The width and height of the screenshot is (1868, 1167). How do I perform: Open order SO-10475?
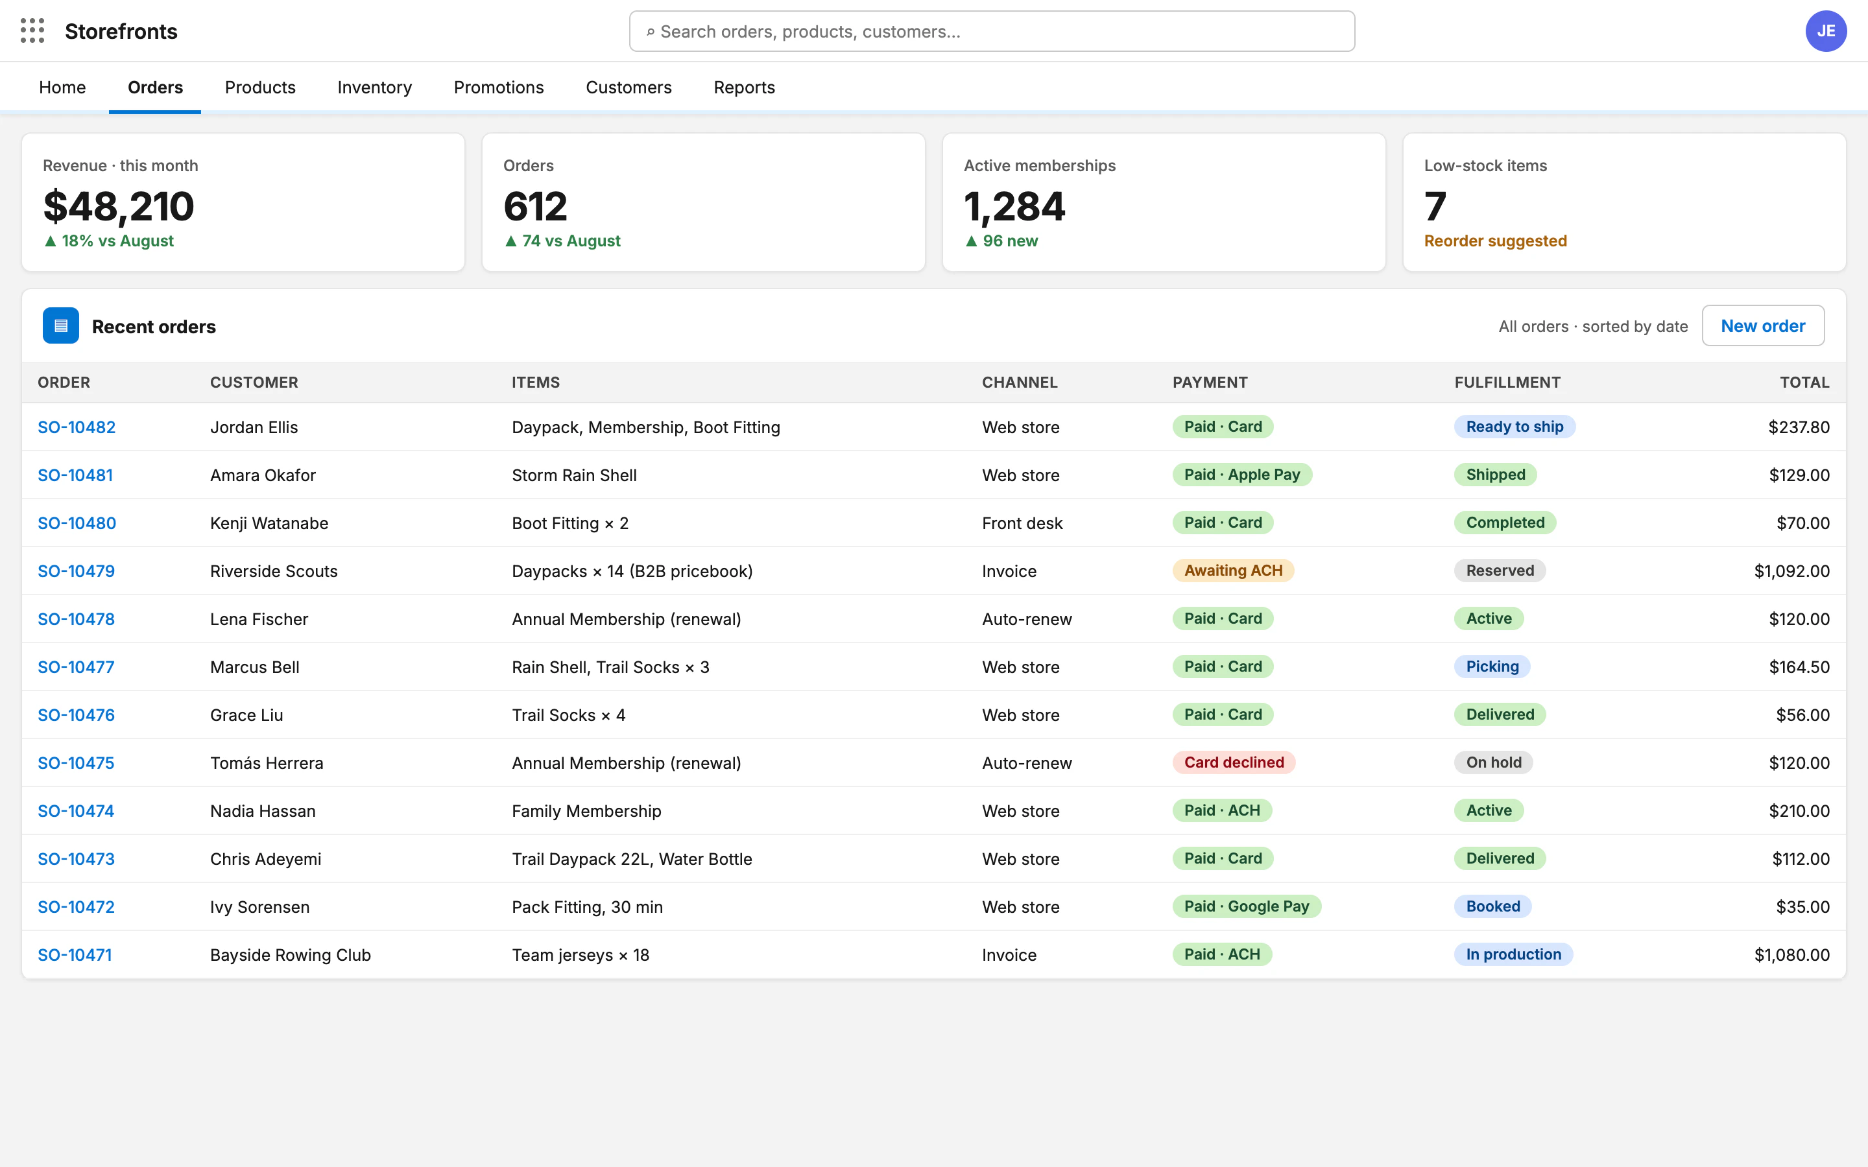pos(76,762)
